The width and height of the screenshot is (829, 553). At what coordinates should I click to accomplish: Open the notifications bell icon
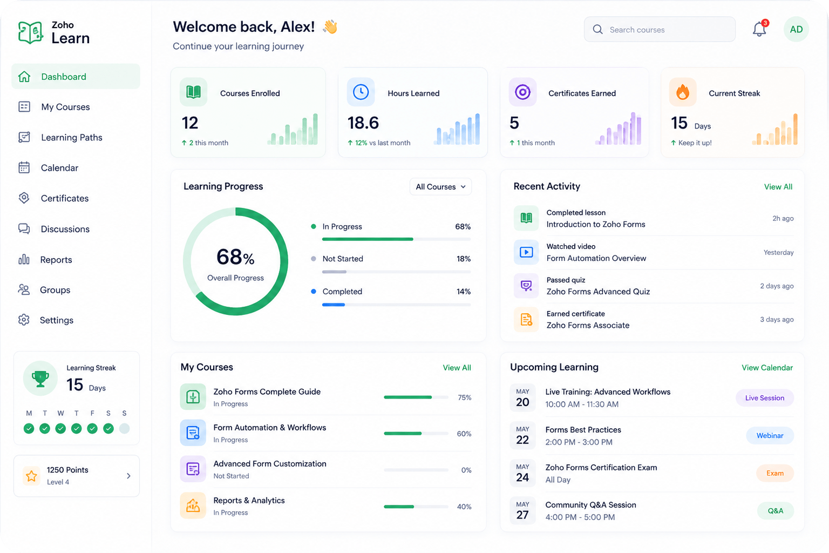coord(759,29)
